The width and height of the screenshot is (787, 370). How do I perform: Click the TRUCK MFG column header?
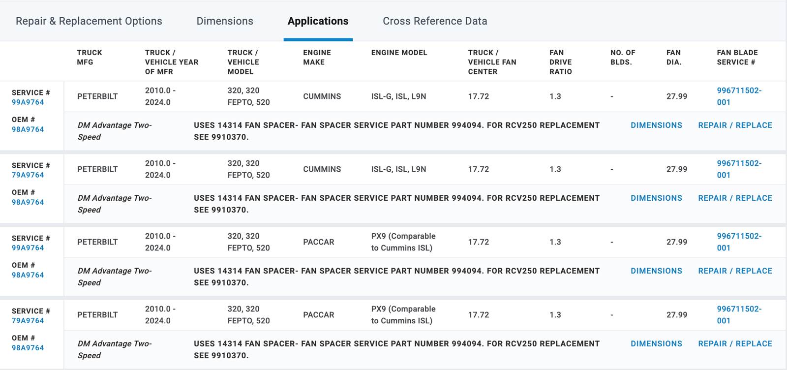pos(90,57)
